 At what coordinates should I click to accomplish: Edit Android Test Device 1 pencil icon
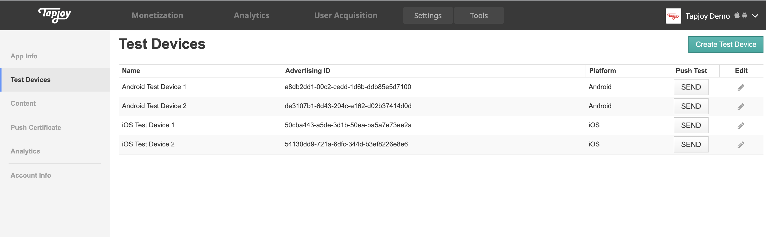[741, 87]
